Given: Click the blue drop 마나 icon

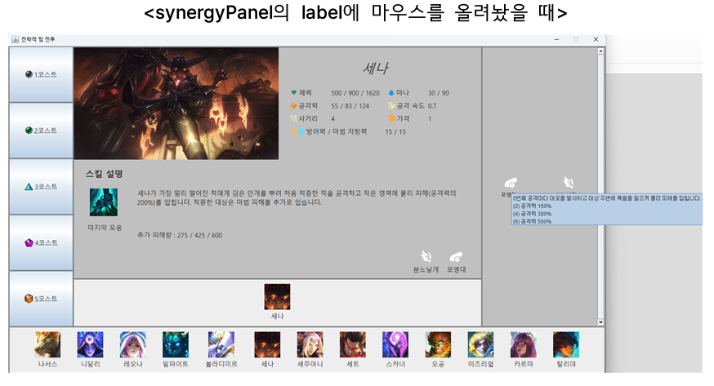Looking at the screenshot, I should coord(391,93).
